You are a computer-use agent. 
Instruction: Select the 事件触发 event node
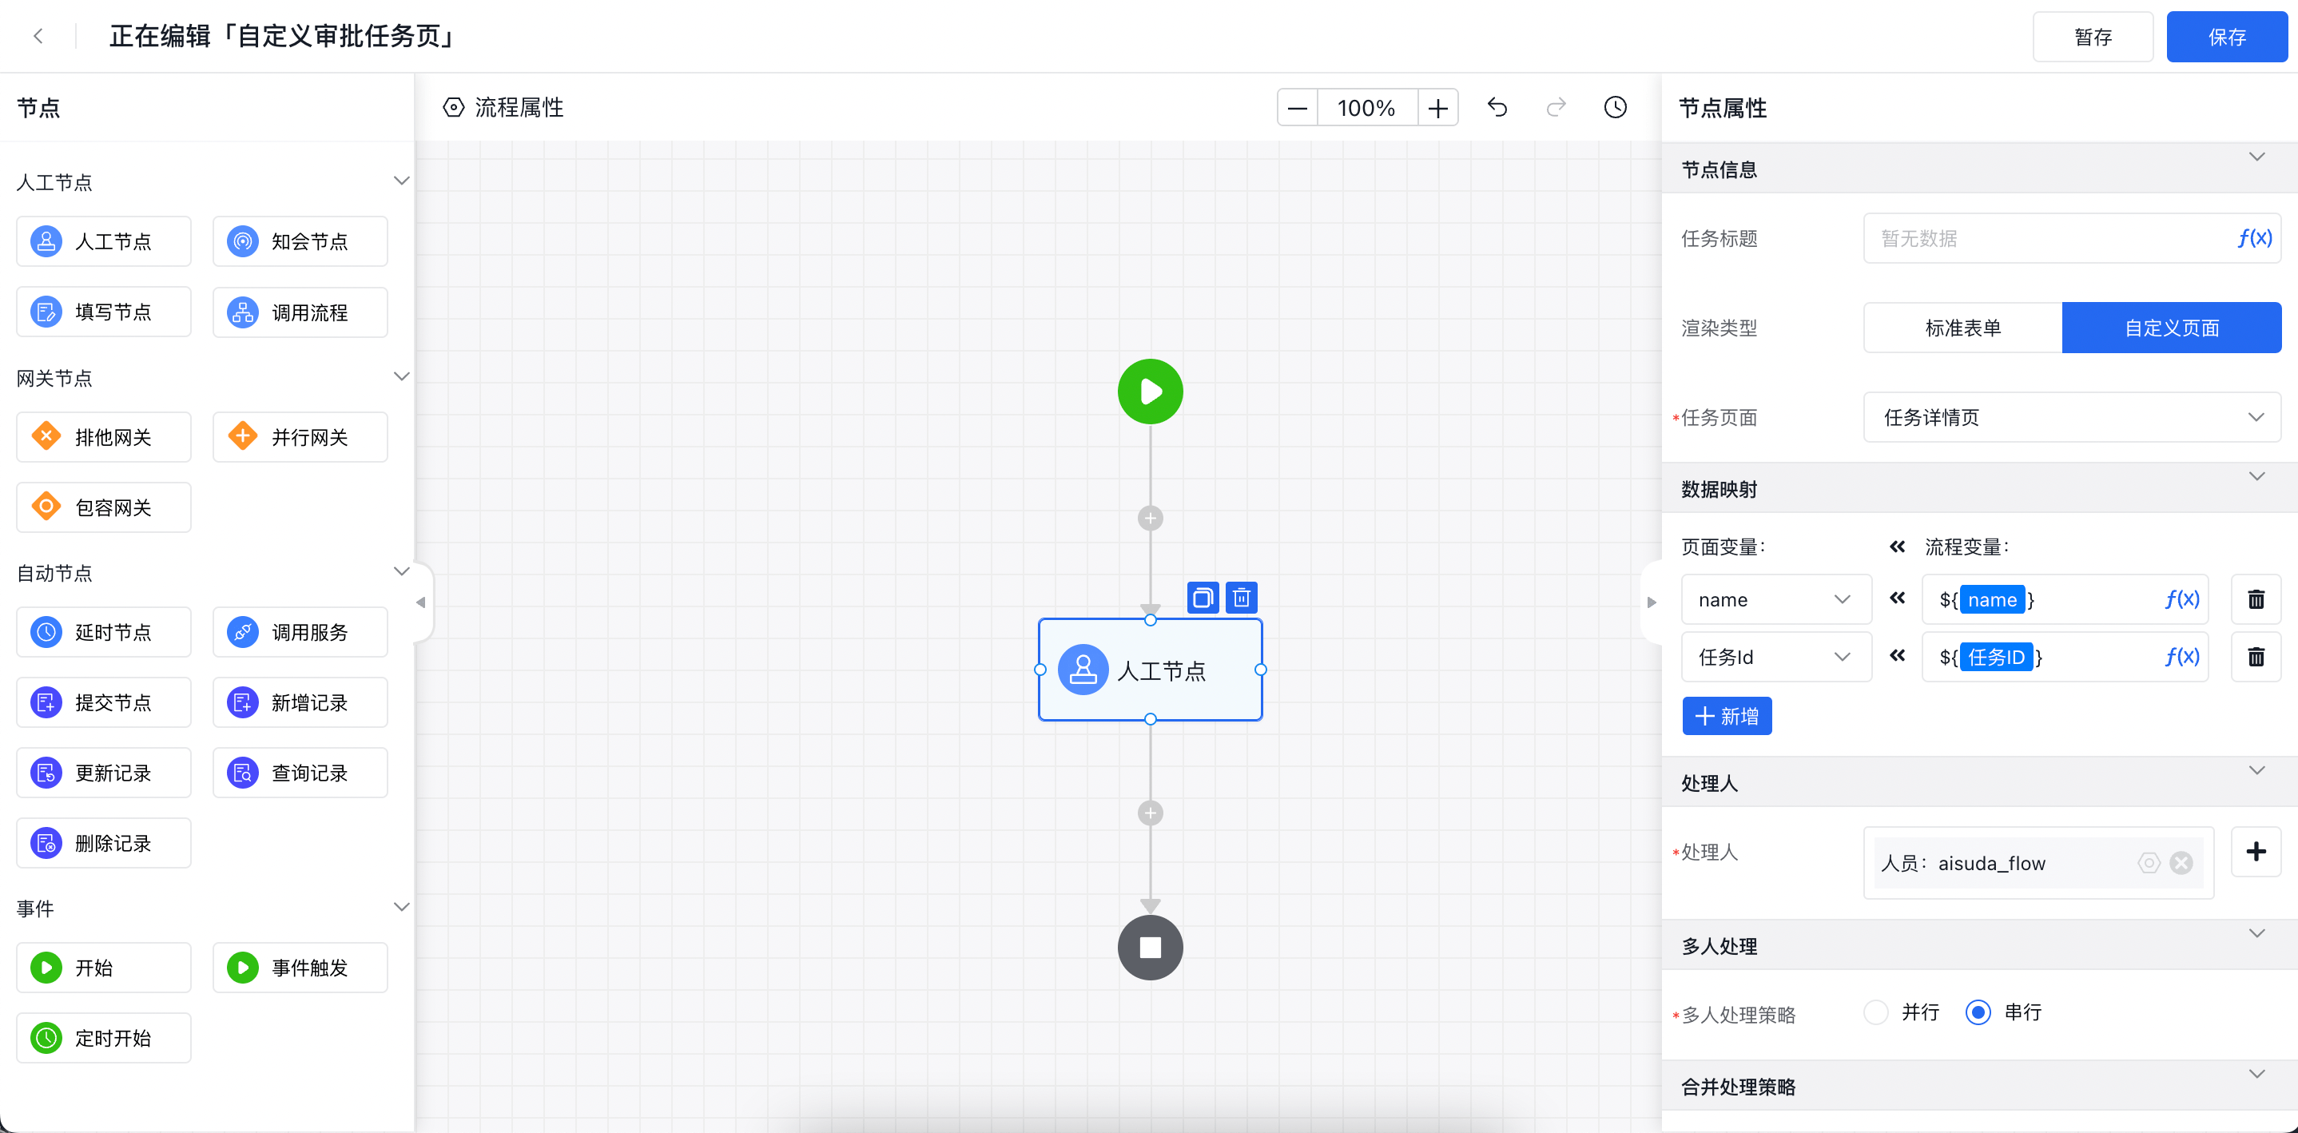tap(300, 968)
